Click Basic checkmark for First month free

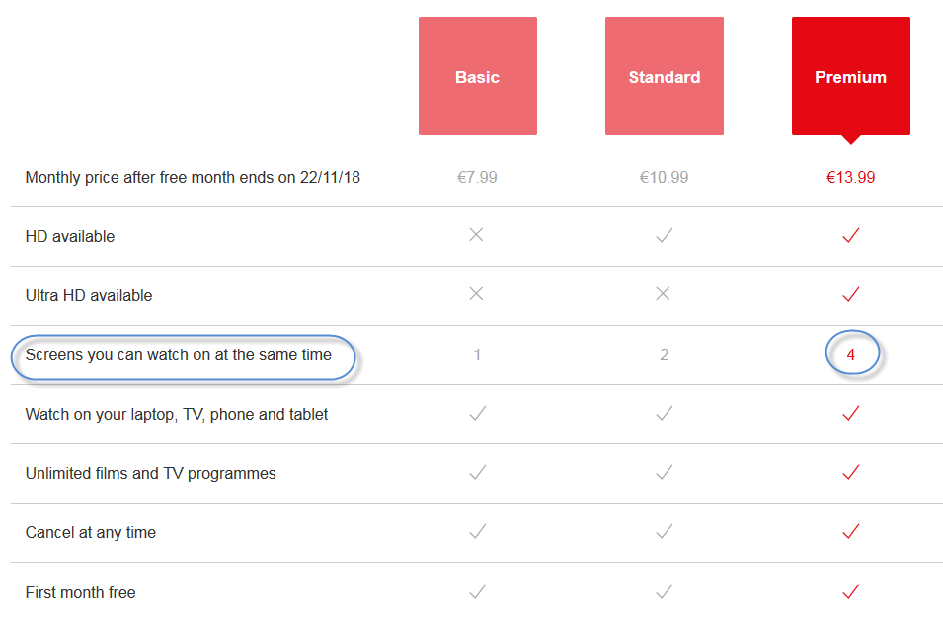478,591
